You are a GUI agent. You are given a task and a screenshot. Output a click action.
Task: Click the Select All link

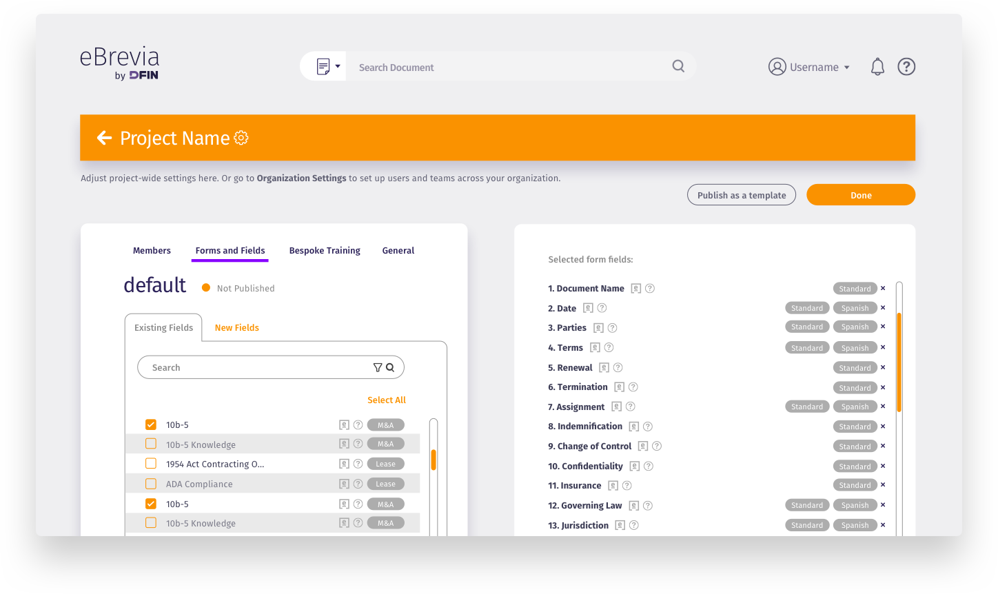coord(386,400)
